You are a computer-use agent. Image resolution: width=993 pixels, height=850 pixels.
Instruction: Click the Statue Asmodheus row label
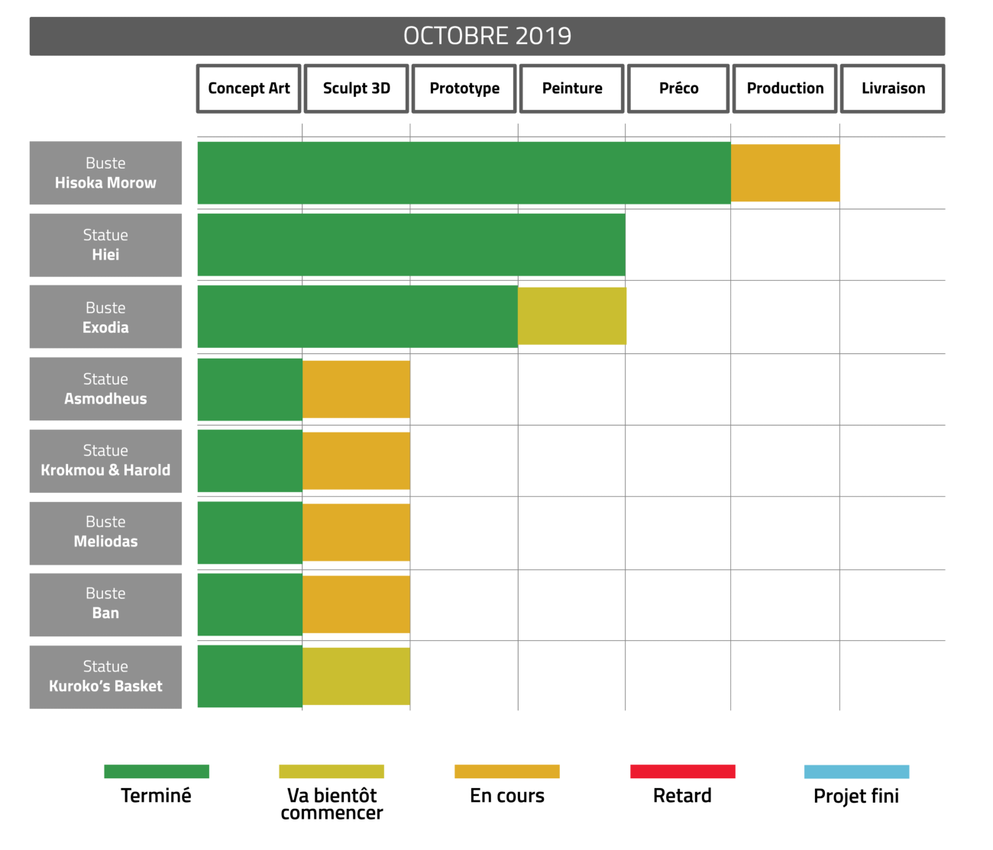tap(105, 389)
